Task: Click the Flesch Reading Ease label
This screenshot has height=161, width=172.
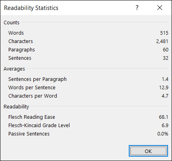Action: click(32, 117)
